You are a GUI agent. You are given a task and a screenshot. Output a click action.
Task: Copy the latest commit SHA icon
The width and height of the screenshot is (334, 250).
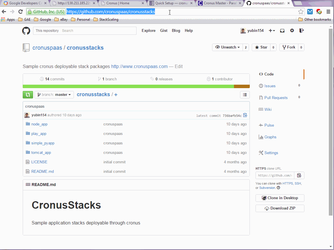click(245, 115)
